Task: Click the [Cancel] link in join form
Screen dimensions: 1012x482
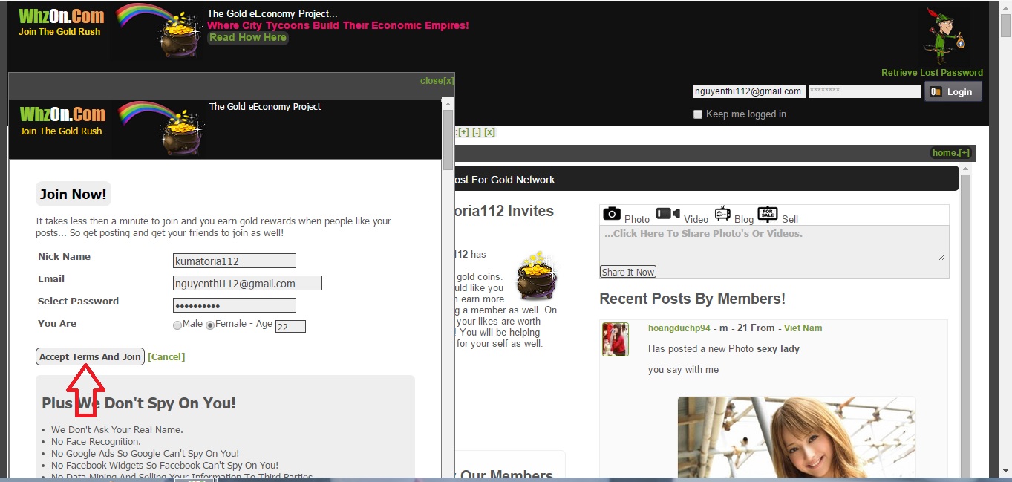Action: (x=166, y=356)
